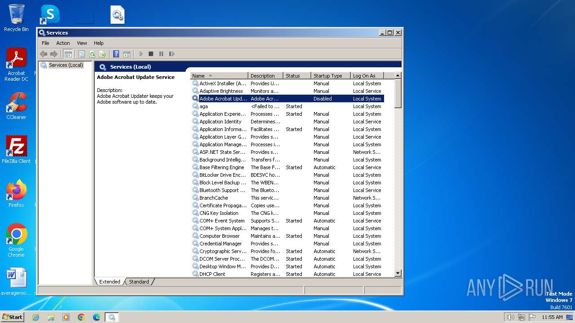Select the Cryptographic Services row
The height and width of the screenshot is (323, 575).
tap(287, 251)
